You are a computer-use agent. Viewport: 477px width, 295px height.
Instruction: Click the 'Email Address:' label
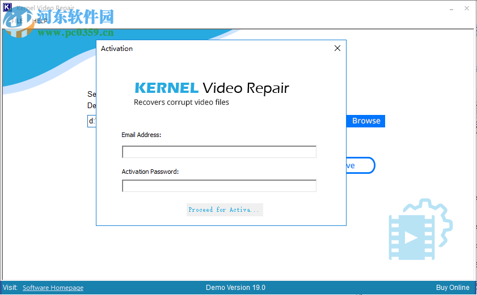(141, 135)
